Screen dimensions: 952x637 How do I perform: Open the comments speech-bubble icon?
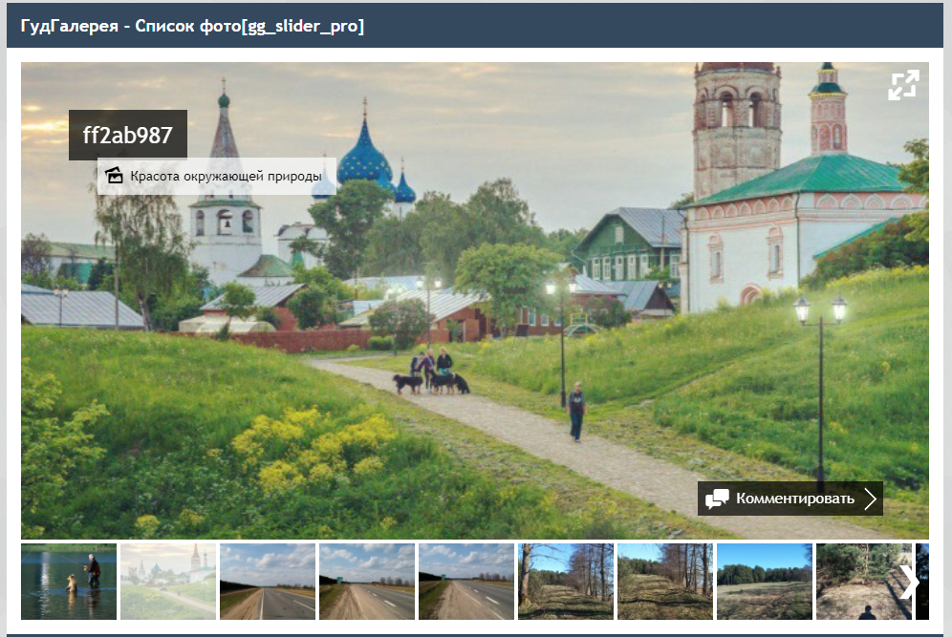[717, 499]
